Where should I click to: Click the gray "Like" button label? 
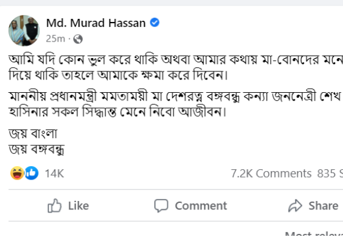pyautogui.click(x=78, y=206)
